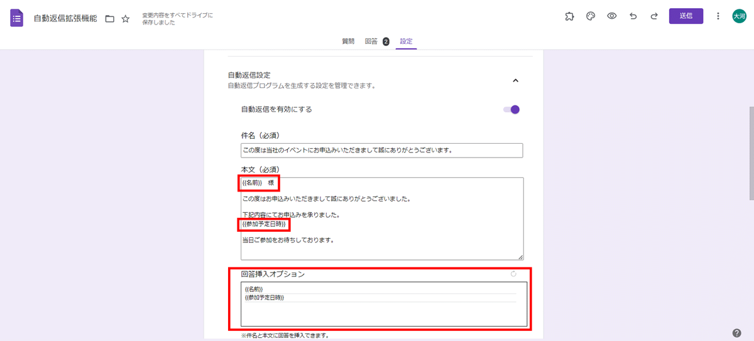Click the page vertical scrollbar
The width and height of the screenshot is (754, 341).
(x=751, y=153)
